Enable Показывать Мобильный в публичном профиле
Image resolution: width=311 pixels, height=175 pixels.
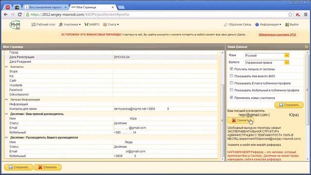[231, 90]
